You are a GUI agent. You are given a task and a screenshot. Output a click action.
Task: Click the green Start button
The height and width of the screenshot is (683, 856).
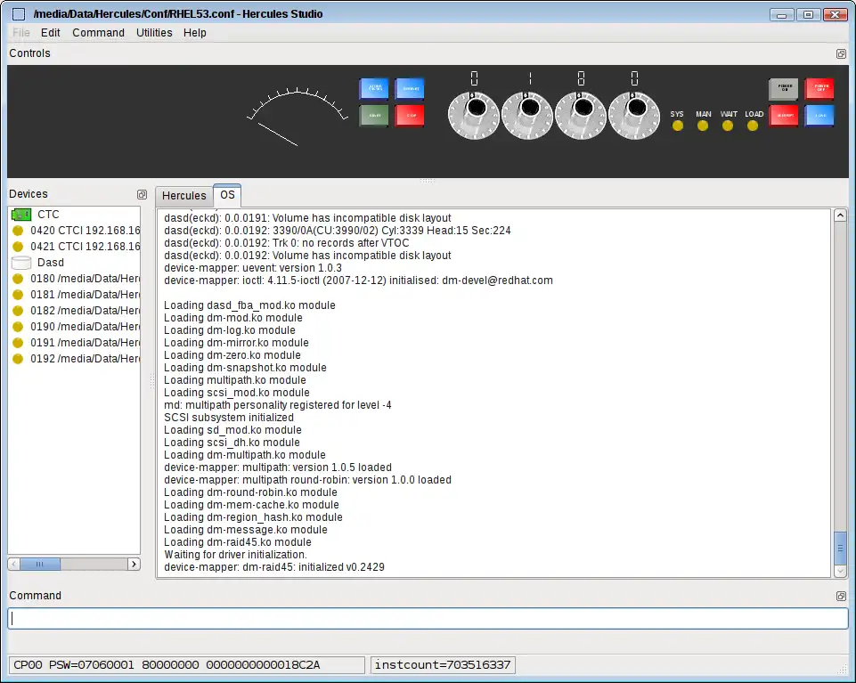pyautogui.click(x=374, y=115)
